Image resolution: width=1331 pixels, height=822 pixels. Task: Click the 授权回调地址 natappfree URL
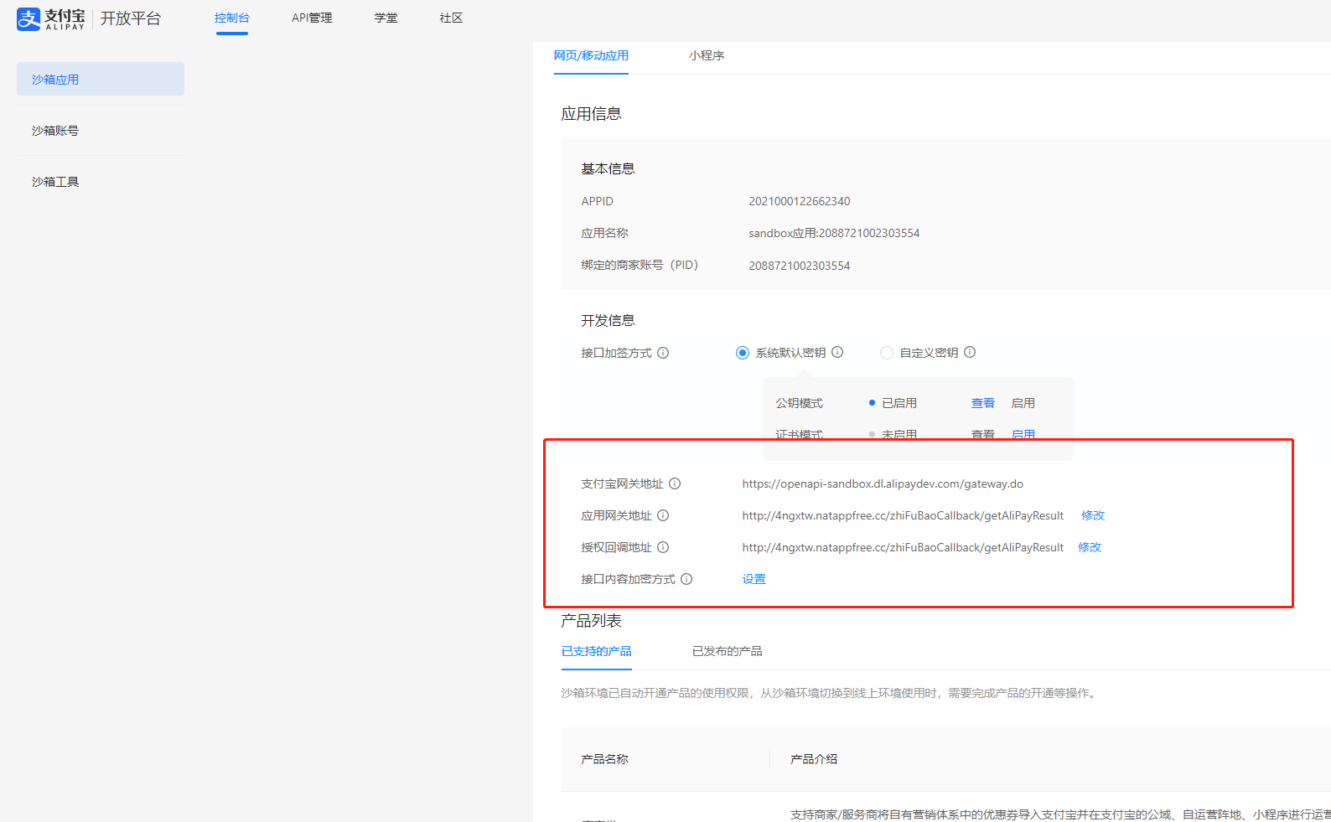pos(903,547)
